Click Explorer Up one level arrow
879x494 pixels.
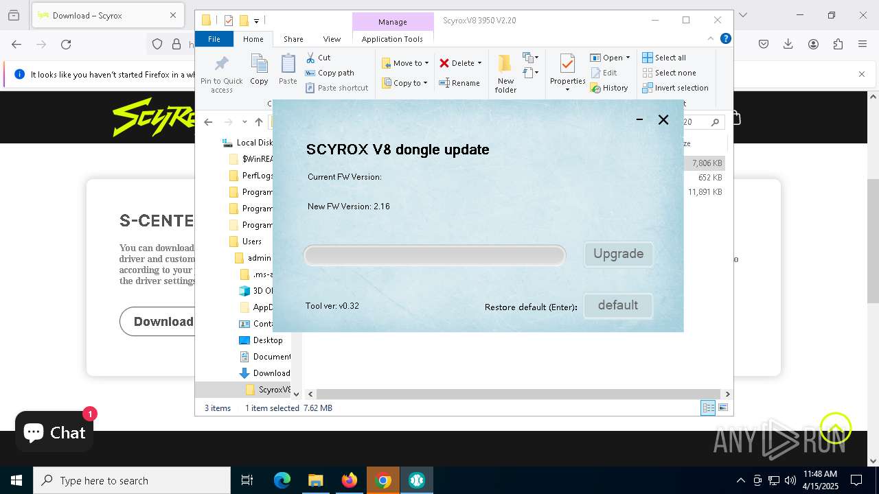[259, 122]
